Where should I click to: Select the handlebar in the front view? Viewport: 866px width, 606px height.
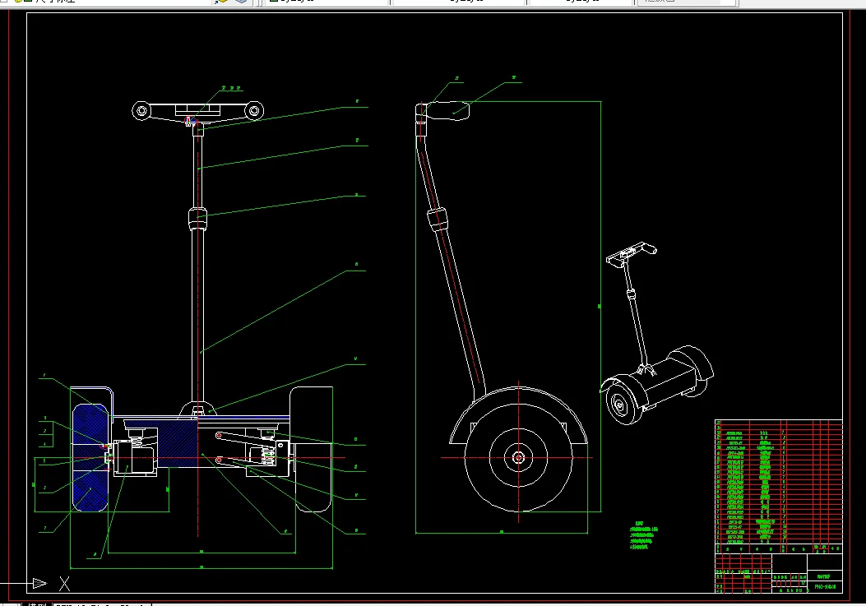click(x=197, y=112)
